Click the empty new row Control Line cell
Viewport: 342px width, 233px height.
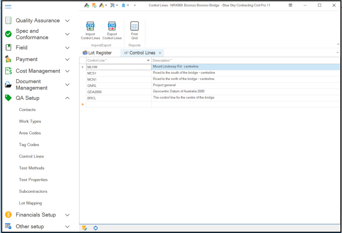click(x=119, y=104)
